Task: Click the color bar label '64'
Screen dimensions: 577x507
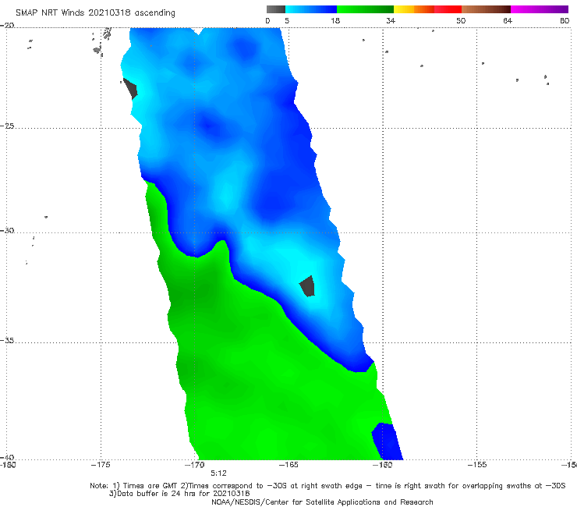Action: [508, 21]
